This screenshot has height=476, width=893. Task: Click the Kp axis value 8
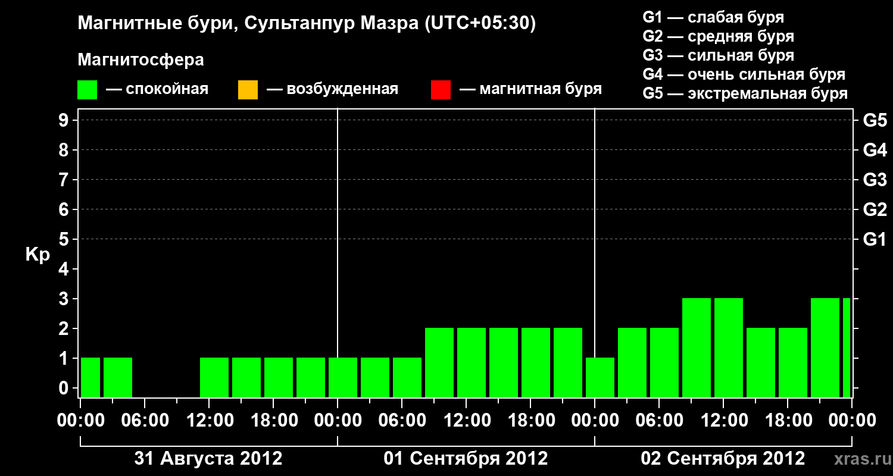point(65,151)
